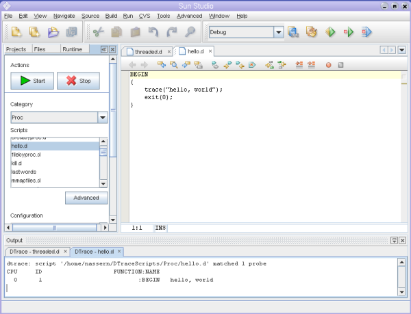This screenshot has width=411, height=314.
Task: Select mmapfiles.d in the Scripts list
Action: tap(55, 181)
